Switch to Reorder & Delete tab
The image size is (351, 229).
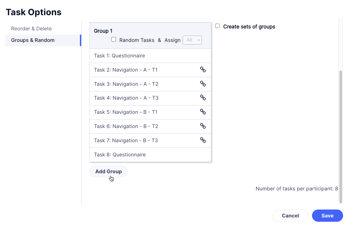(x=31, y=29)
